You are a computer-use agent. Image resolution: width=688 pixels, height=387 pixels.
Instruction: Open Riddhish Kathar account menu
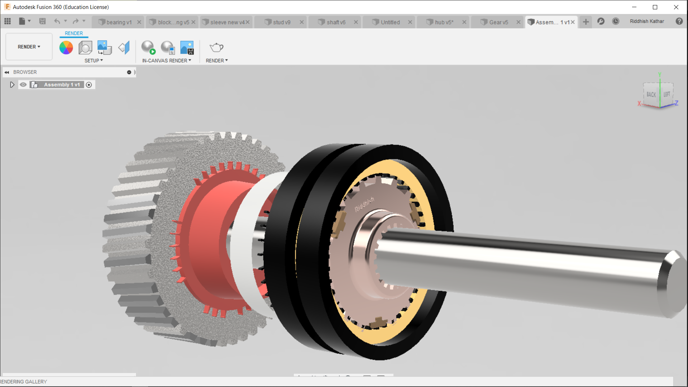tap(647, 21)
